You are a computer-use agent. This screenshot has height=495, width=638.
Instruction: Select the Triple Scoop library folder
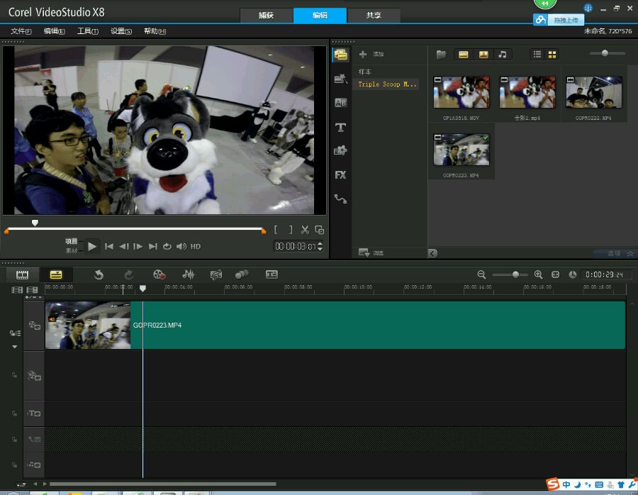click(387, 84)
